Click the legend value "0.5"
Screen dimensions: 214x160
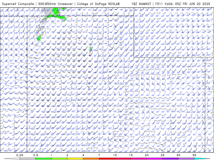click(x=36, y=155)
